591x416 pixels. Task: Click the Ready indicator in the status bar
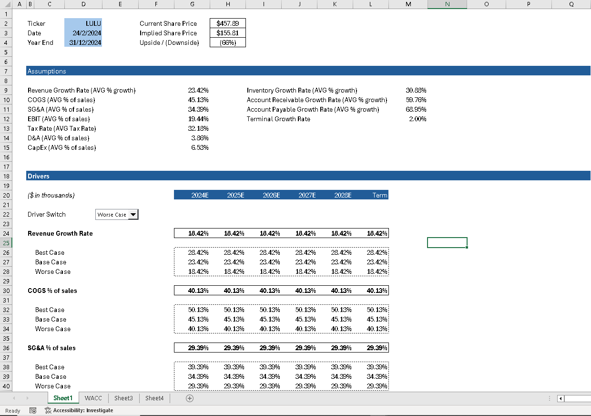pos(12,410)
